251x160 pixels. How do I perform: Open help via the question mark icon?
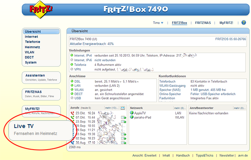(x=244, y=22)
